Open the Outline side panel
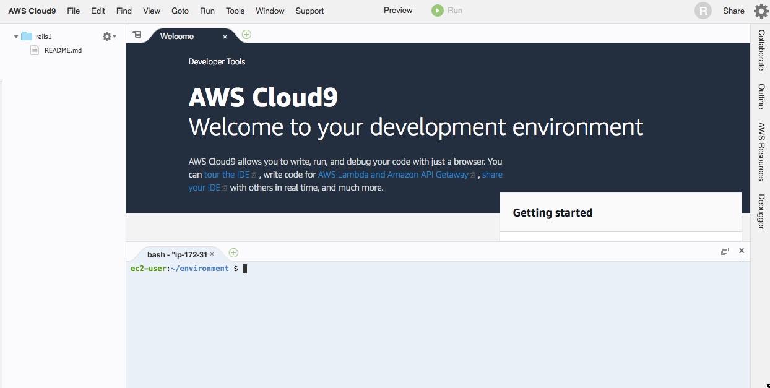Image resolution: width=770 pixels, height=388 pixels. pyautogui.click(x=761, y=97)
